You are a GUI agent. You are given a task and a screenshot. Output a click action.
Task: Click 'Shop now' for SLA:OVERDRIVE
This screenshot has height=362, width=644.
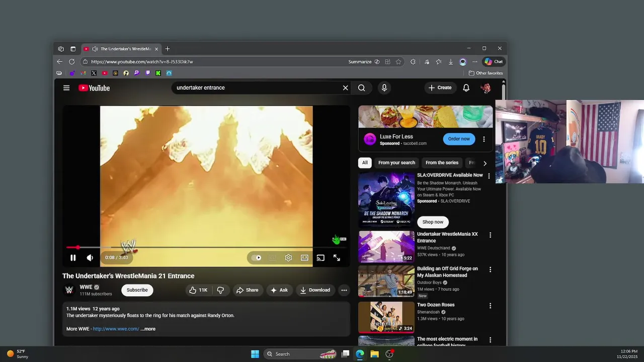pyautogui.click(x=433, y=222)
